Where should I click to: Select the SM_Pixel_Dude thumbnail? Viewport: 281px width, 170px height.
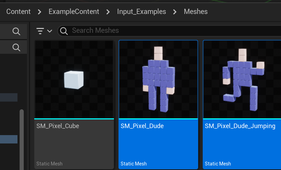[x=158, y=80]
